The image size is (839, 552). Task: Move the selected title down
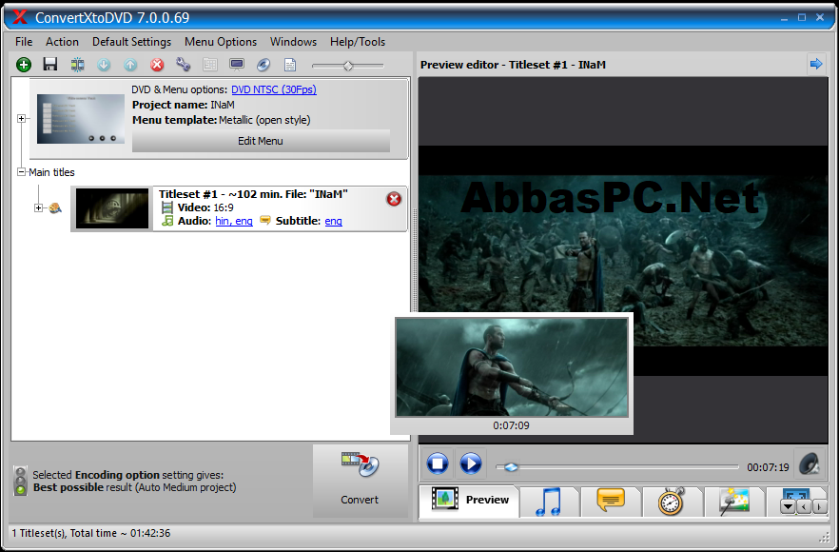pos(104,65)
